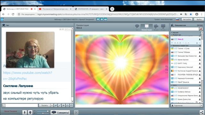
Task: Click the link icon in chat toolbar
Action: (60, 105)
